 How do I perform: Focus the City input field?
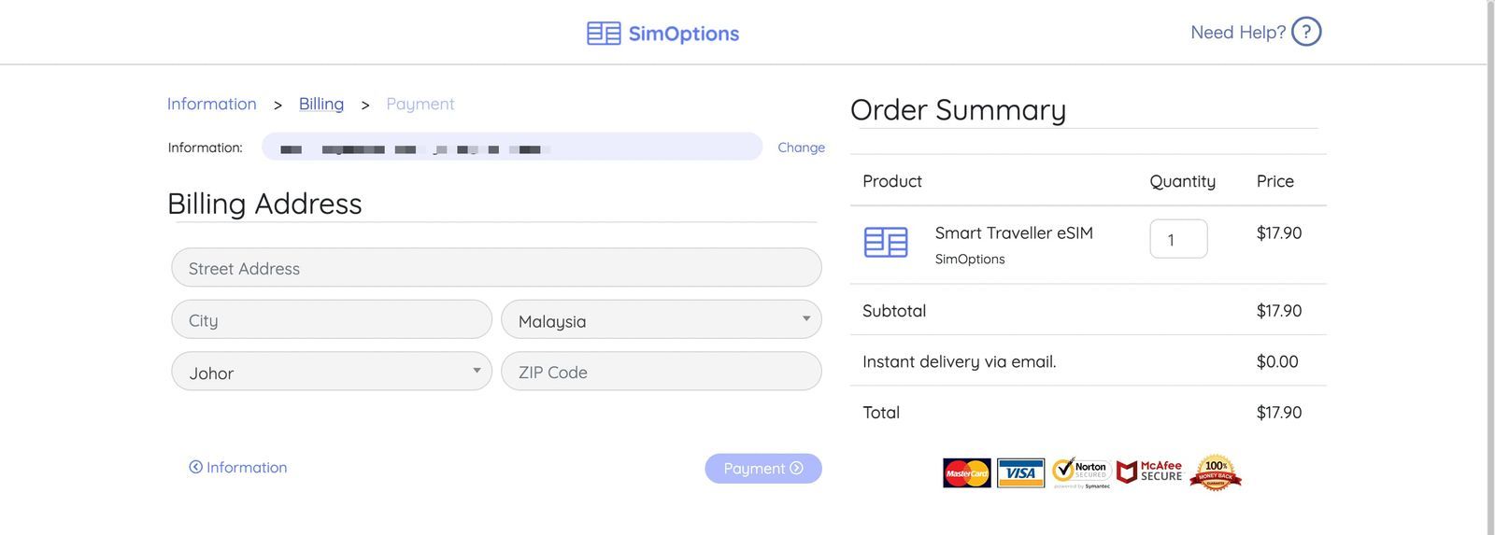332,319
